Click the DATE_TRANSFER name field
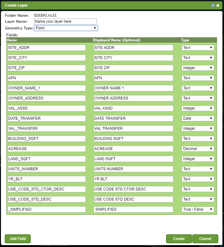The height and width of the screenshot is (247, 224). pyautogui.click(x=47, y=118)
